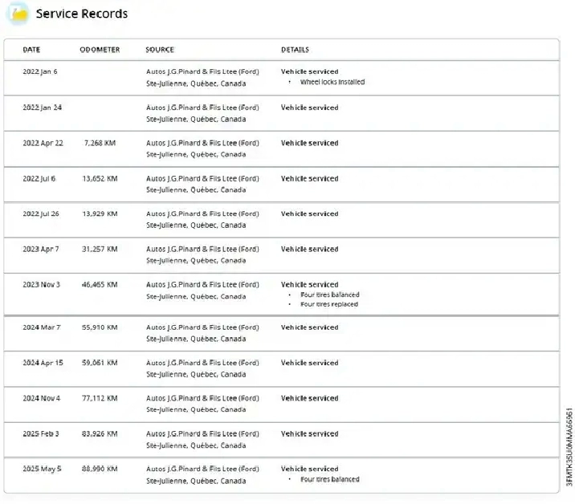575x504 pixels.
Task: Click the DETAILS column header
Action: click(x=295, y=50)
